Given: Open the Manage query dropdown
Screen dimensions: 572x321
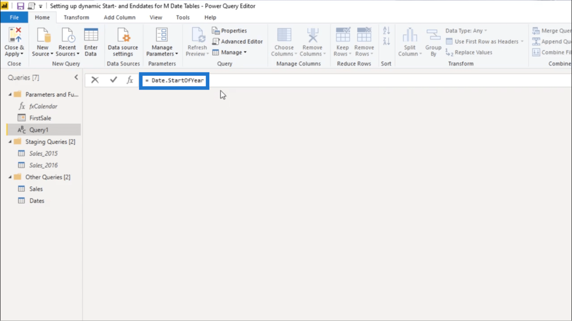Looking at the screenshot, I should (x=229, y=52).
